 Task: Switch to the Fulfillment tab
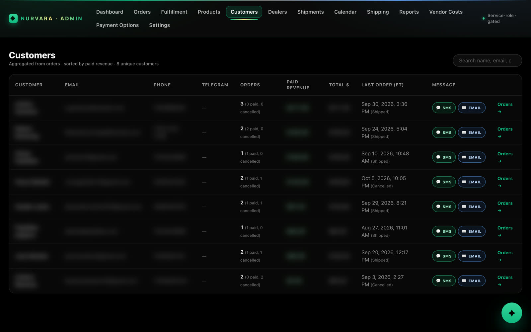(x=174, y=12)
